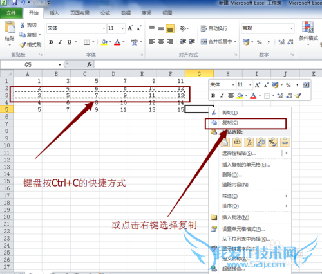Center text horizontally in ribbon

(161, 42)
